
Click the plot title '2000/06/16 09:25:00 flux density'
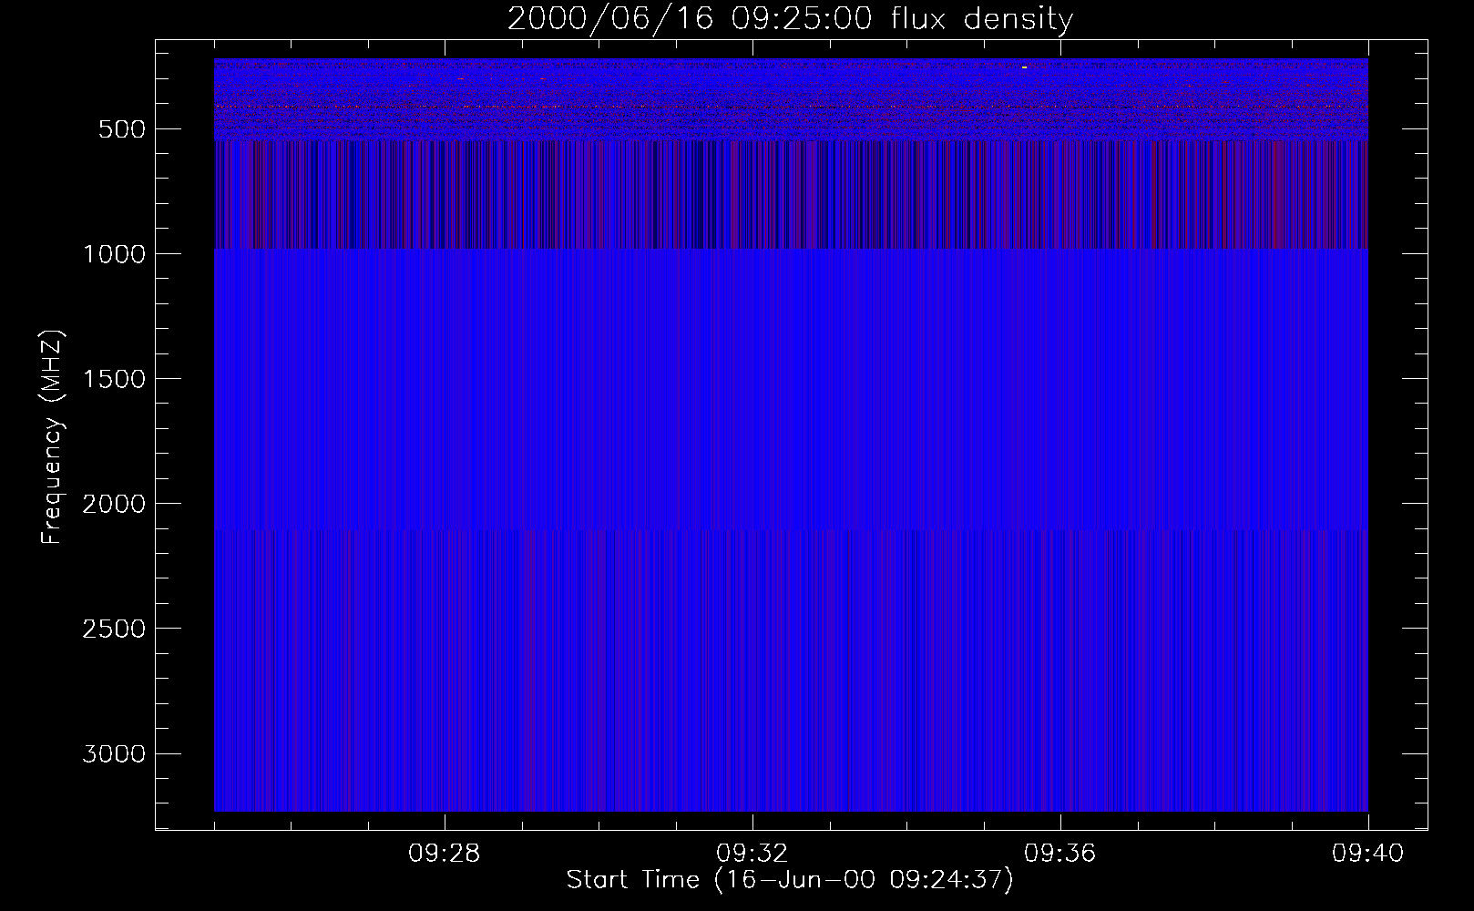click(x=790, y=18)
